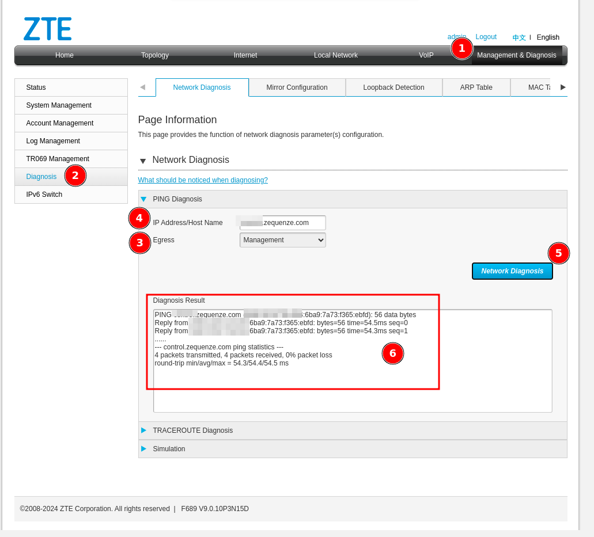
Task: Collapse the PING Diagnosis panel
Action: [x=144, y=199]
